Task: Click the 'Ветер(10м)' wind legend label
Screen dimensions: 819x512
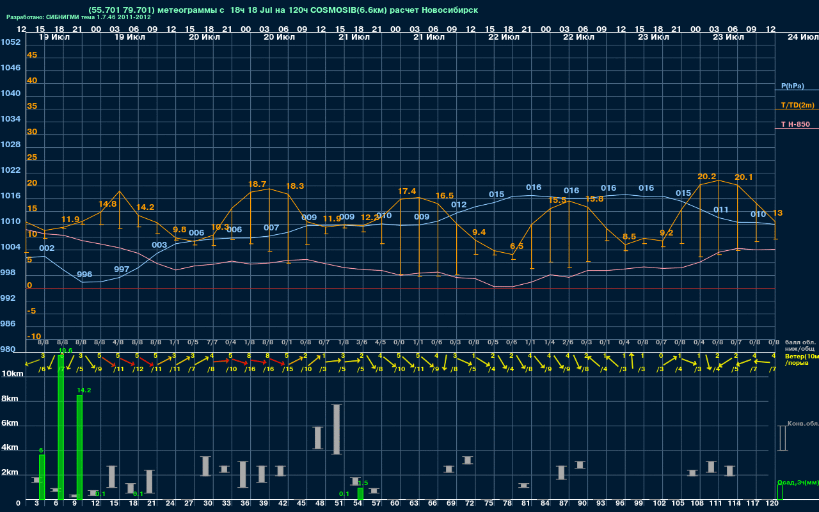Action: (802, 356)
